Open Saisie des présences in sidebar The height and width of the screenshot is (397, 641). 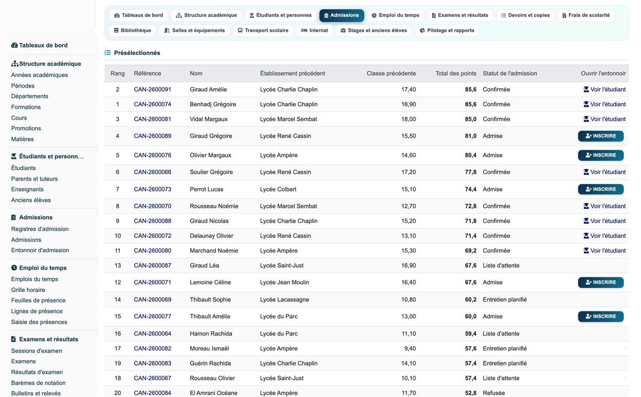click(x=40, y=322)
